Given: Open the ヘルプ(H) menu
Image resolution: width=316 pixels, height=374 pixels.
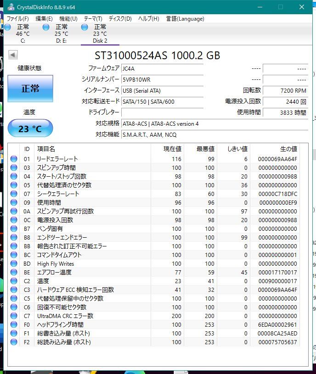Looking at the screenshot, I should point(149,19).
